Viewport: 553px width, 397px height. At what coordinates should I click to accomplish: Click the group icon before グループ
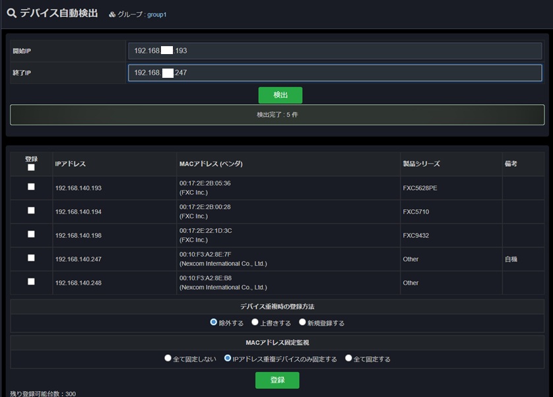(112, 15)
